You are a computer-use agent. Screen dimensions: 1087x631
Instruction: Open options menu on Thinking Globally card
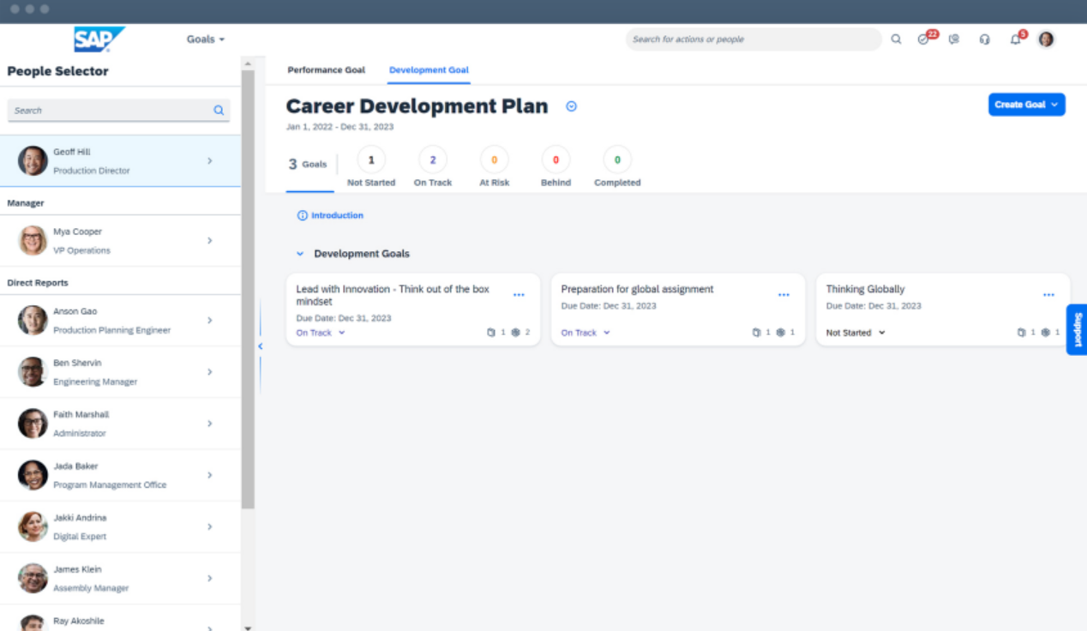1048,294
